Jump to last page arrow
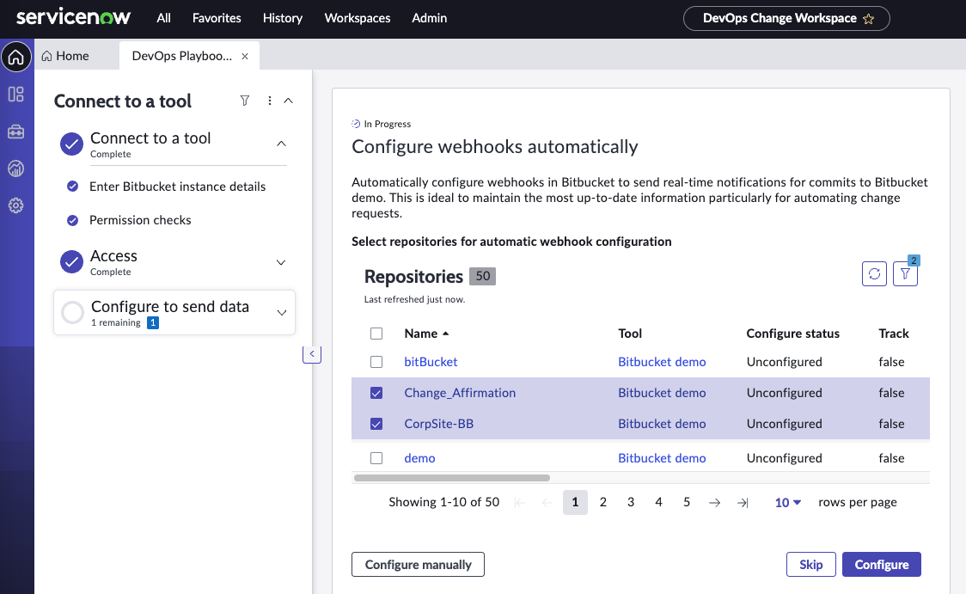Screen dimensions: 966x594 pyautogui.click(x=743, y=503)
